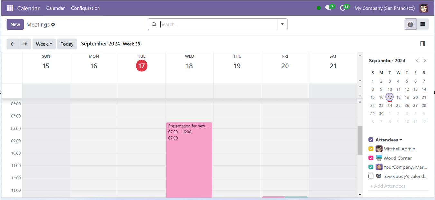Check pending activities via the clock icon
Image resolution: width=435 pixels, height=200 pixels.
(x=342, y=8)
